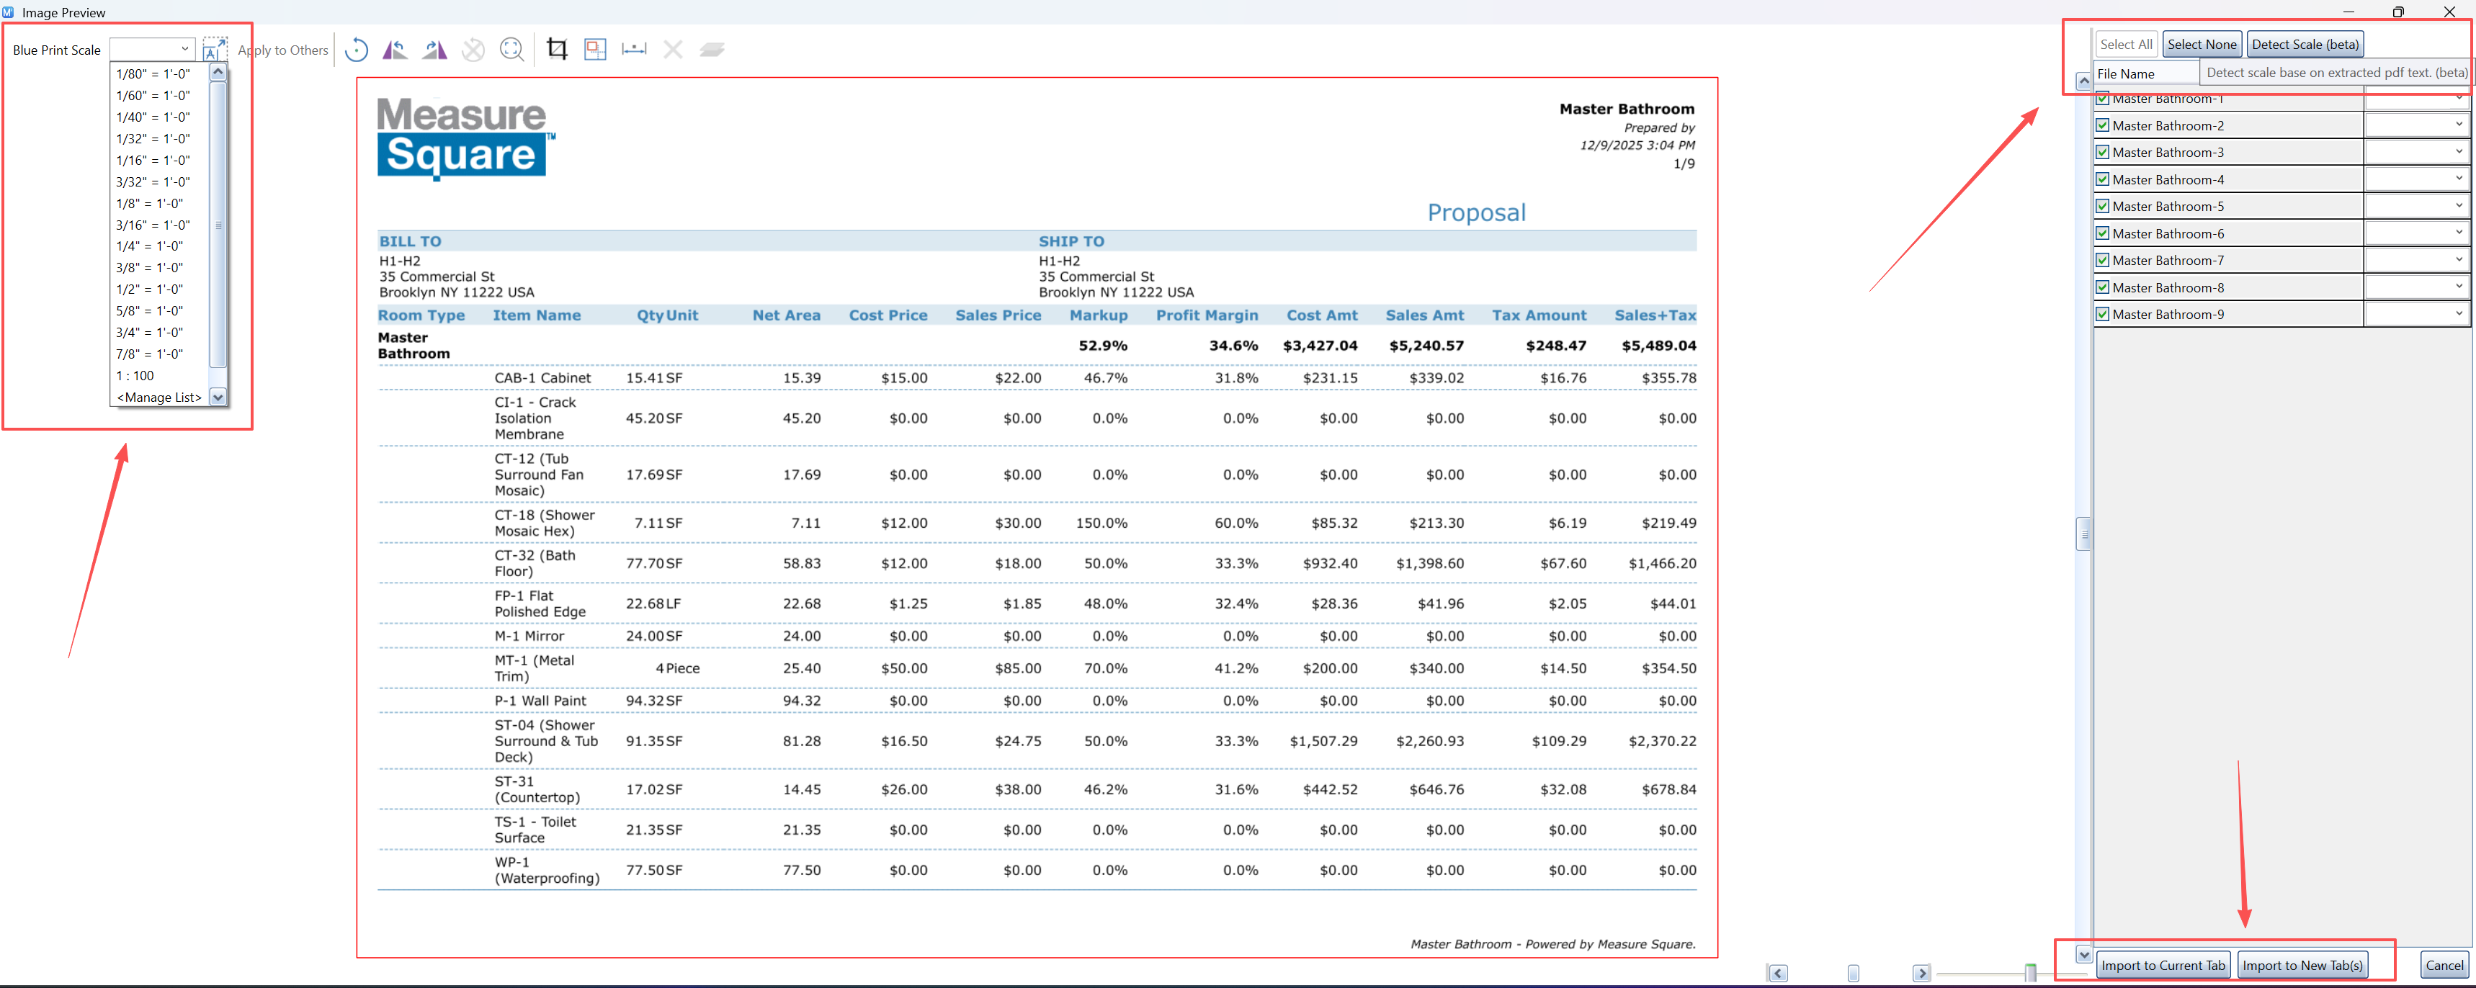Click the red square region selection icon
2476x988 pixels.
click(595, 50)
